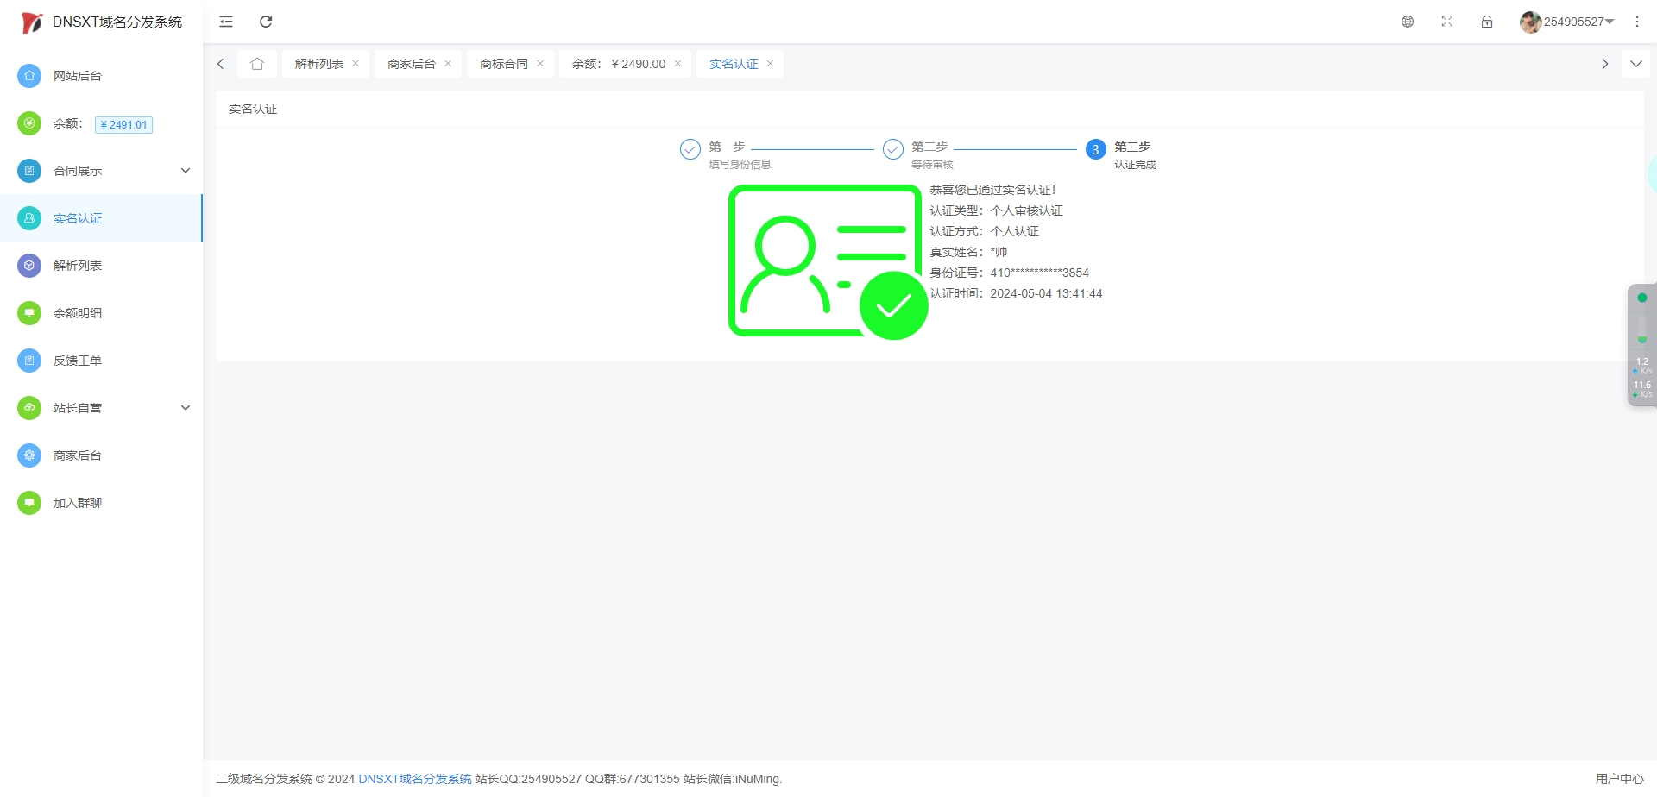Click the second step checkmark circle
Image resolution: width=1657 pixels, height=797 pixels.
893,149
